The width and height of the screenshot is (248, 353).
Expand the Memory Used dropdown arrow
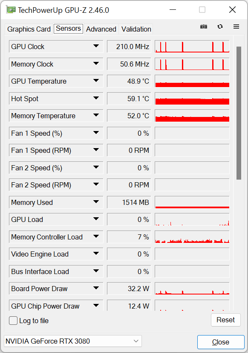coord(96,202)
